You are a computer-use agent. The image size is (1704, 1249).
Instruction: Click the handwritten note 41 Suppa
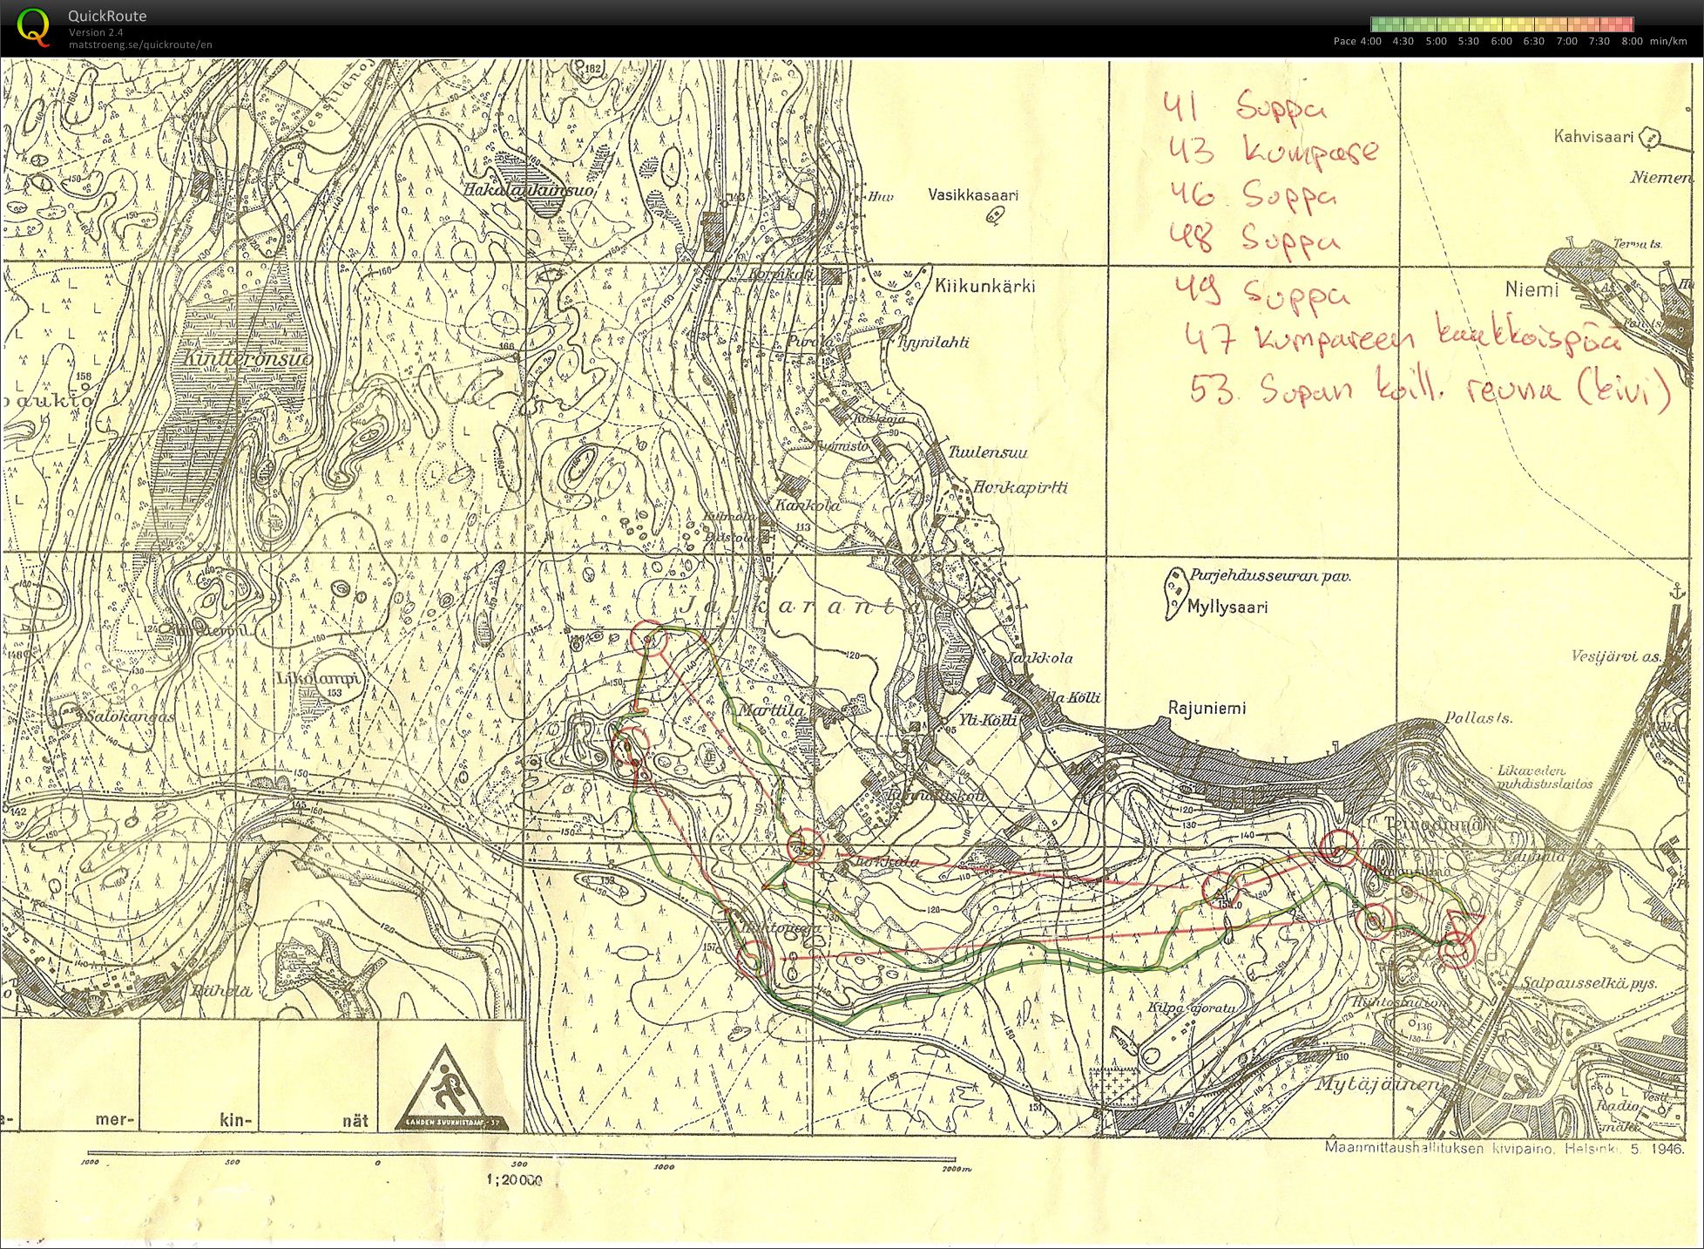(1246, 106)
